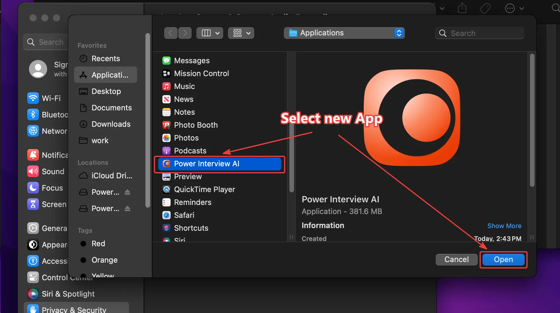This screenshot has width=560, height=313.
Task: Open Privacy & Security settings
Action: [x=76, y=308]
